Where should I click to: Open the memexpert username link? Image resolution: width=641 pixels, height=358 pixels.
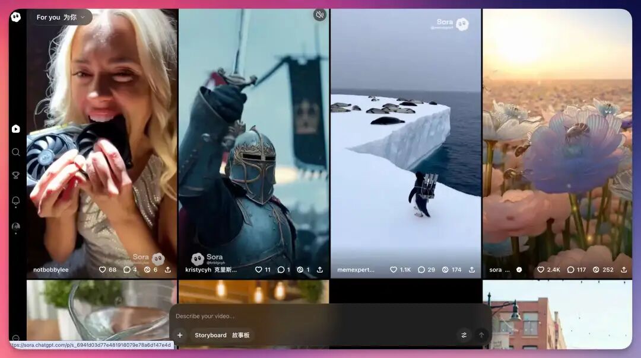(356, 270)
